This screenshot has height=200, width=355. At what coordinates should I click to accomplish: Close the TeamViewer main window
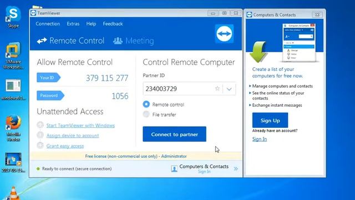coord(236,13)
